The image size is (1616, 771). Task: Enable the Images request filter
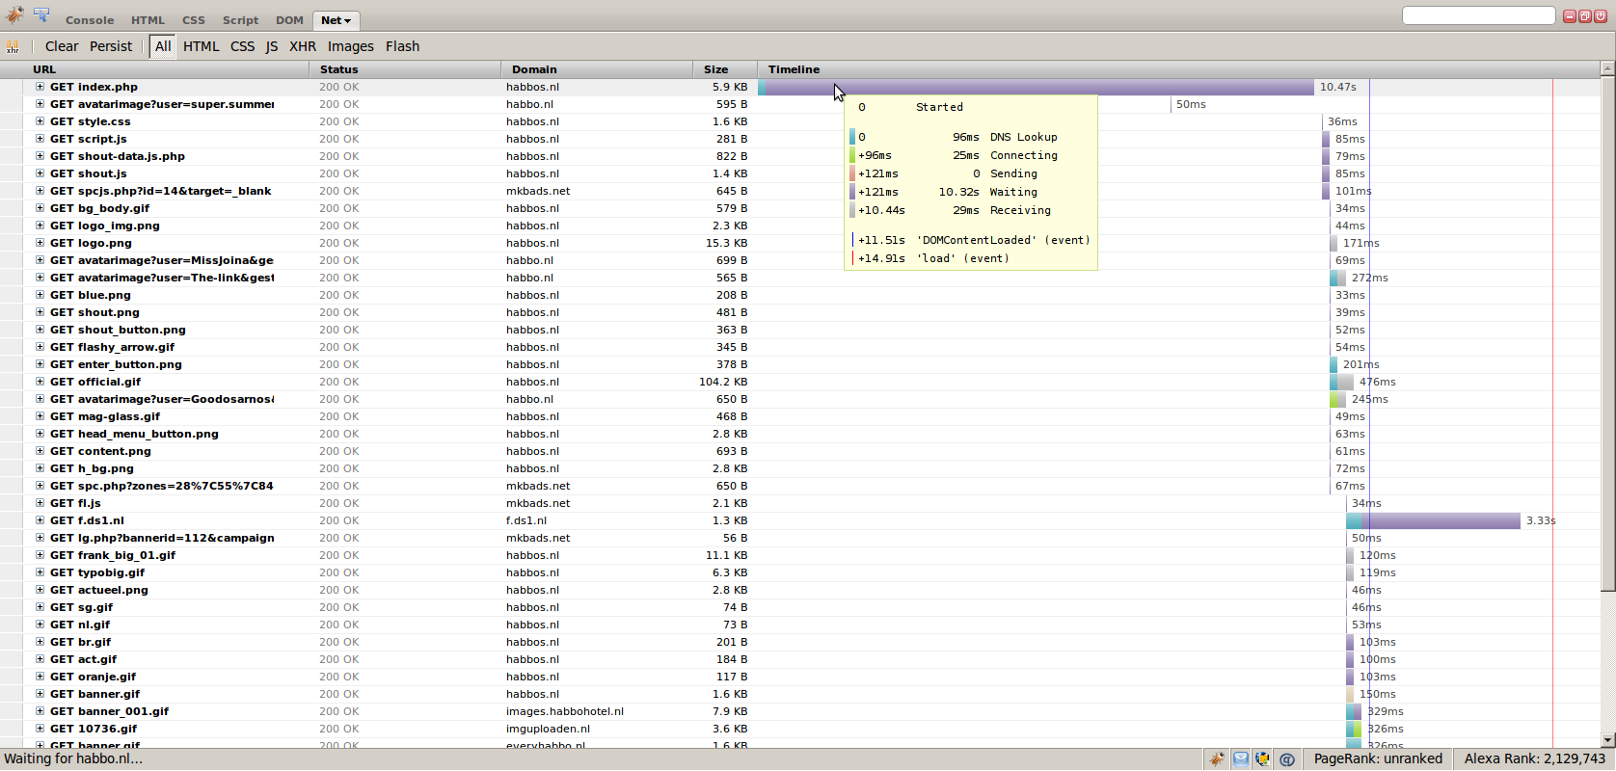[x=351, y=46]
